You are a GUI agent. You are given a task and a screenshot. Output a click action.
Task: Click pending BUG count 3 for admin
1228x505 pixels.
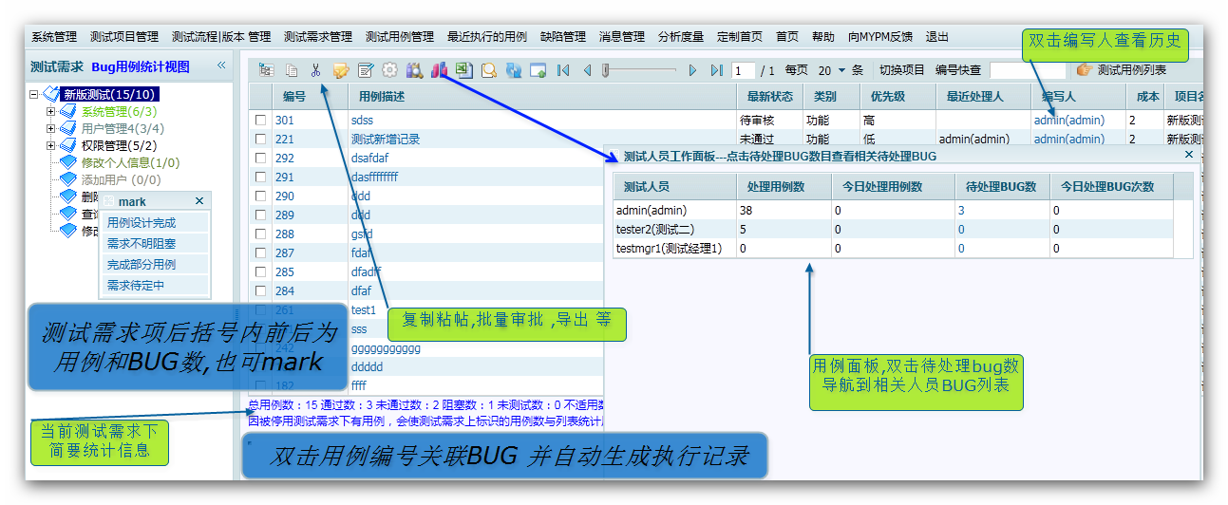[x=961, y=211]
